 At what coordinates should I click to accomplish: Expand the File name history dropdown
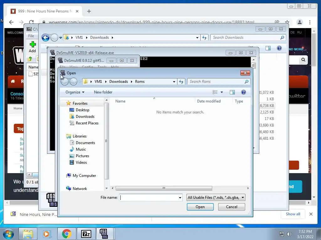[180, 197]
